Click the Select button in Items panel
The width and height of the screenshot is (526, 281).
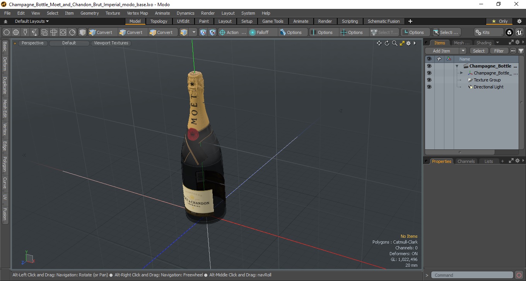(x=479, y=51)
